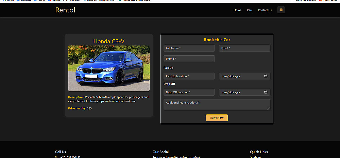Open the Pick Up date calendar icon
This screenshot has height=158, width=340.
[266, 76]
